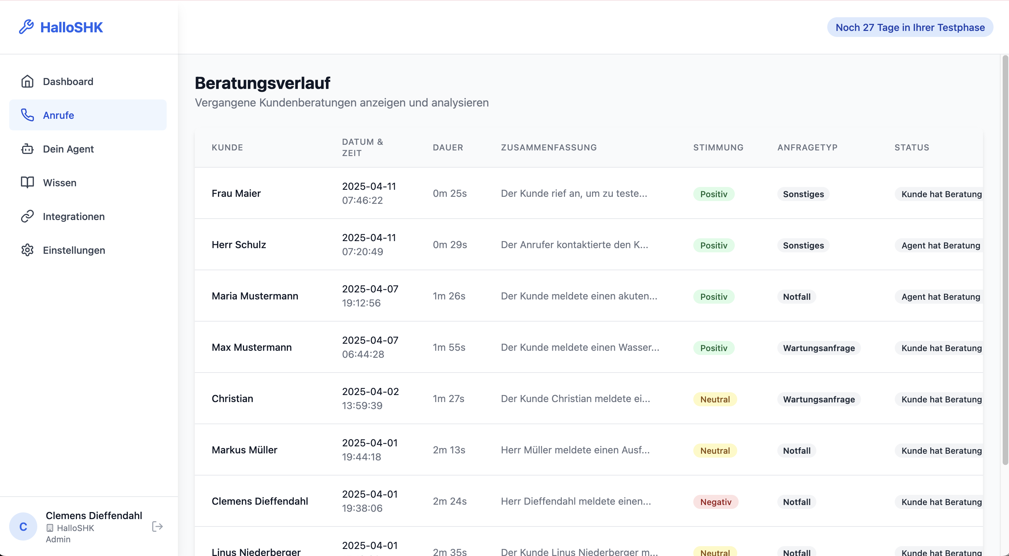Click the KUNDE column header
Image resolution: width=1009 pixels, height=556 pixels.
pyautogui.click(x=227, y=148)
